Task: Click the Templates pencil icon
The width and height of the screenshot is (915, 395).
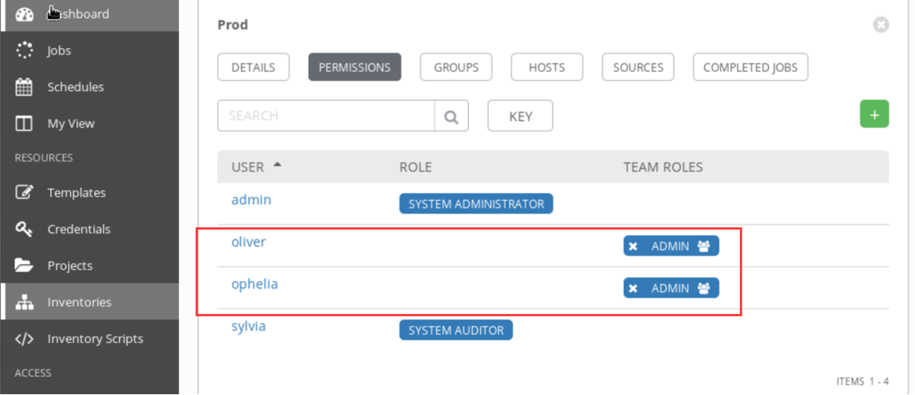Action: [24, 192]
